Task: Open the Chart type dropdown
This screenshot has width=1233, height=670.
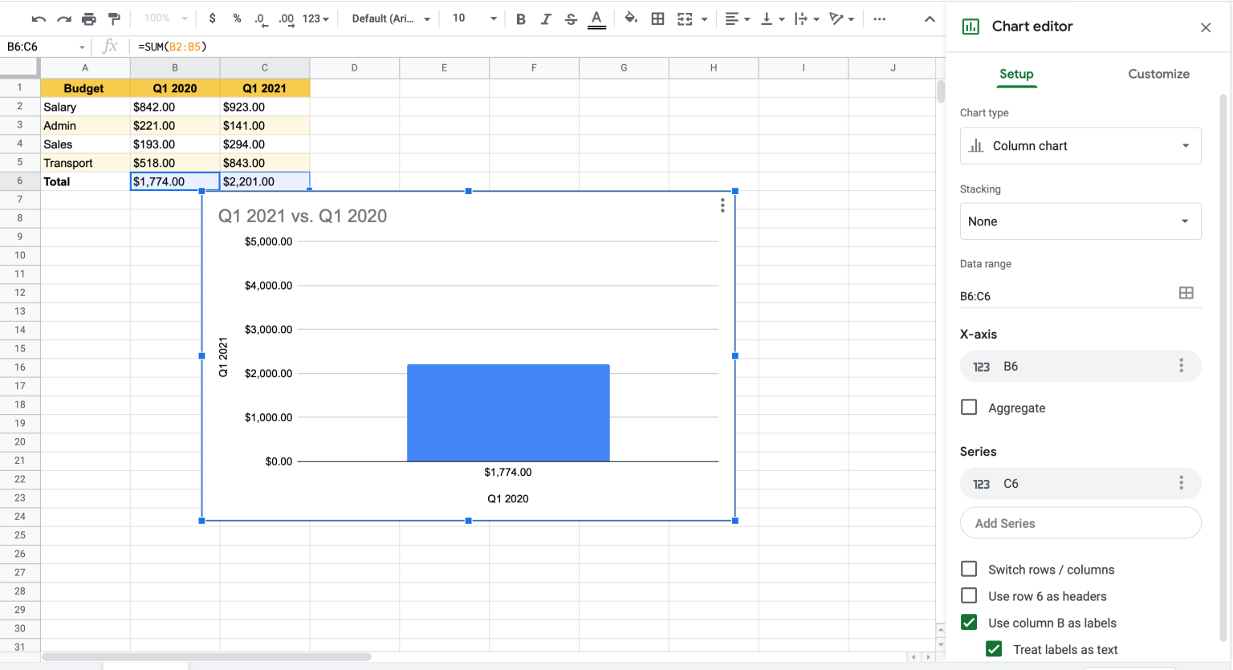Action: 1080,145
